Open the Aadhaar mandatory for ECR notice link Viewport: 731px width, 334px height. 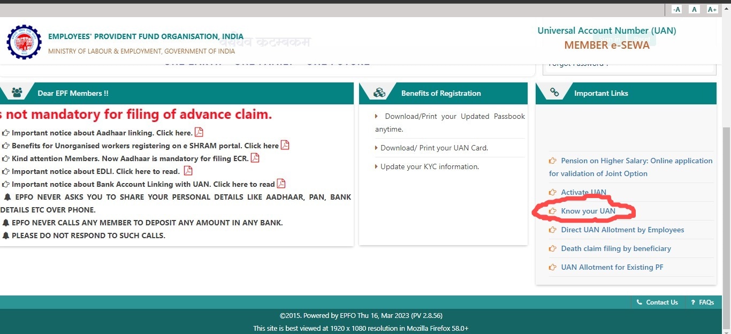130,158
